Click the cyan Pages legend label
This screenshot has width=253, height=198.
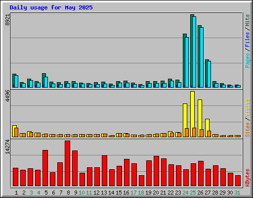[x=248, y=60]
